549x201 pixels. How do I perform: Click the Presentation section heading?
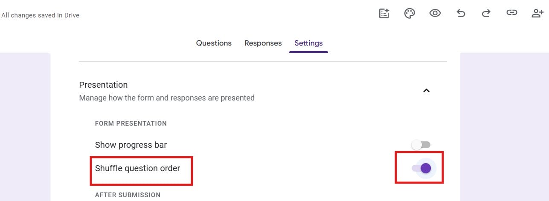103,85
